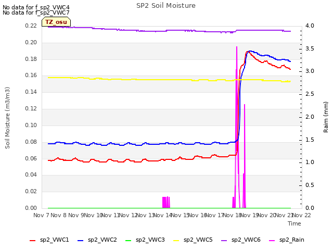Viewport: 333px width, 250px height.
Task: Click the 0.5 right axis value
Action: [310, 185]
